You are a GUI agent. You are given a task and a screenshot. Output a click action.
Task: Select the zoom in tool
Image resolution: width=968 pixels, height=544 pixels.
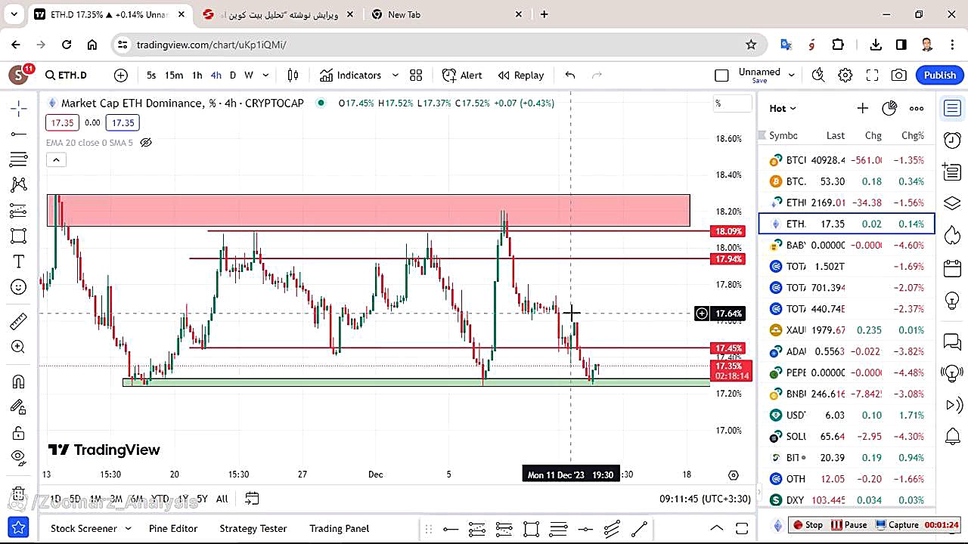(19, 347)
